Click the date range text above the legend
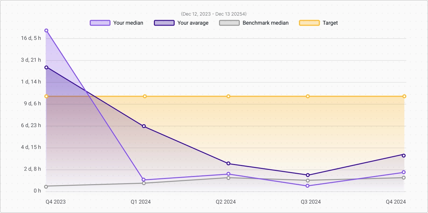 [214, 14]
